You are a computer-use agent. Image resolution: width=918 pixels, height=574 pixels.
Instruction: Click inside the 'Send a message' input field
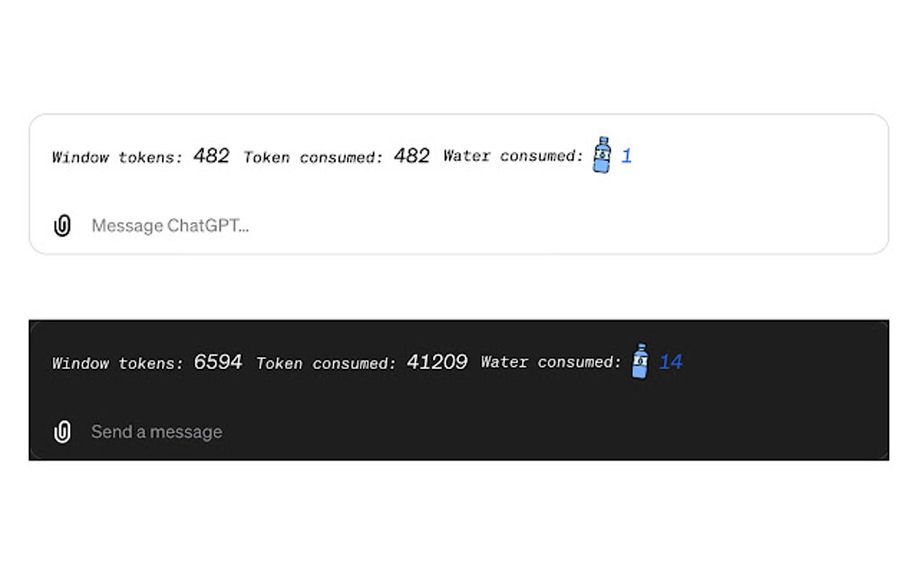pyautogui.click(x=155, y=432)
